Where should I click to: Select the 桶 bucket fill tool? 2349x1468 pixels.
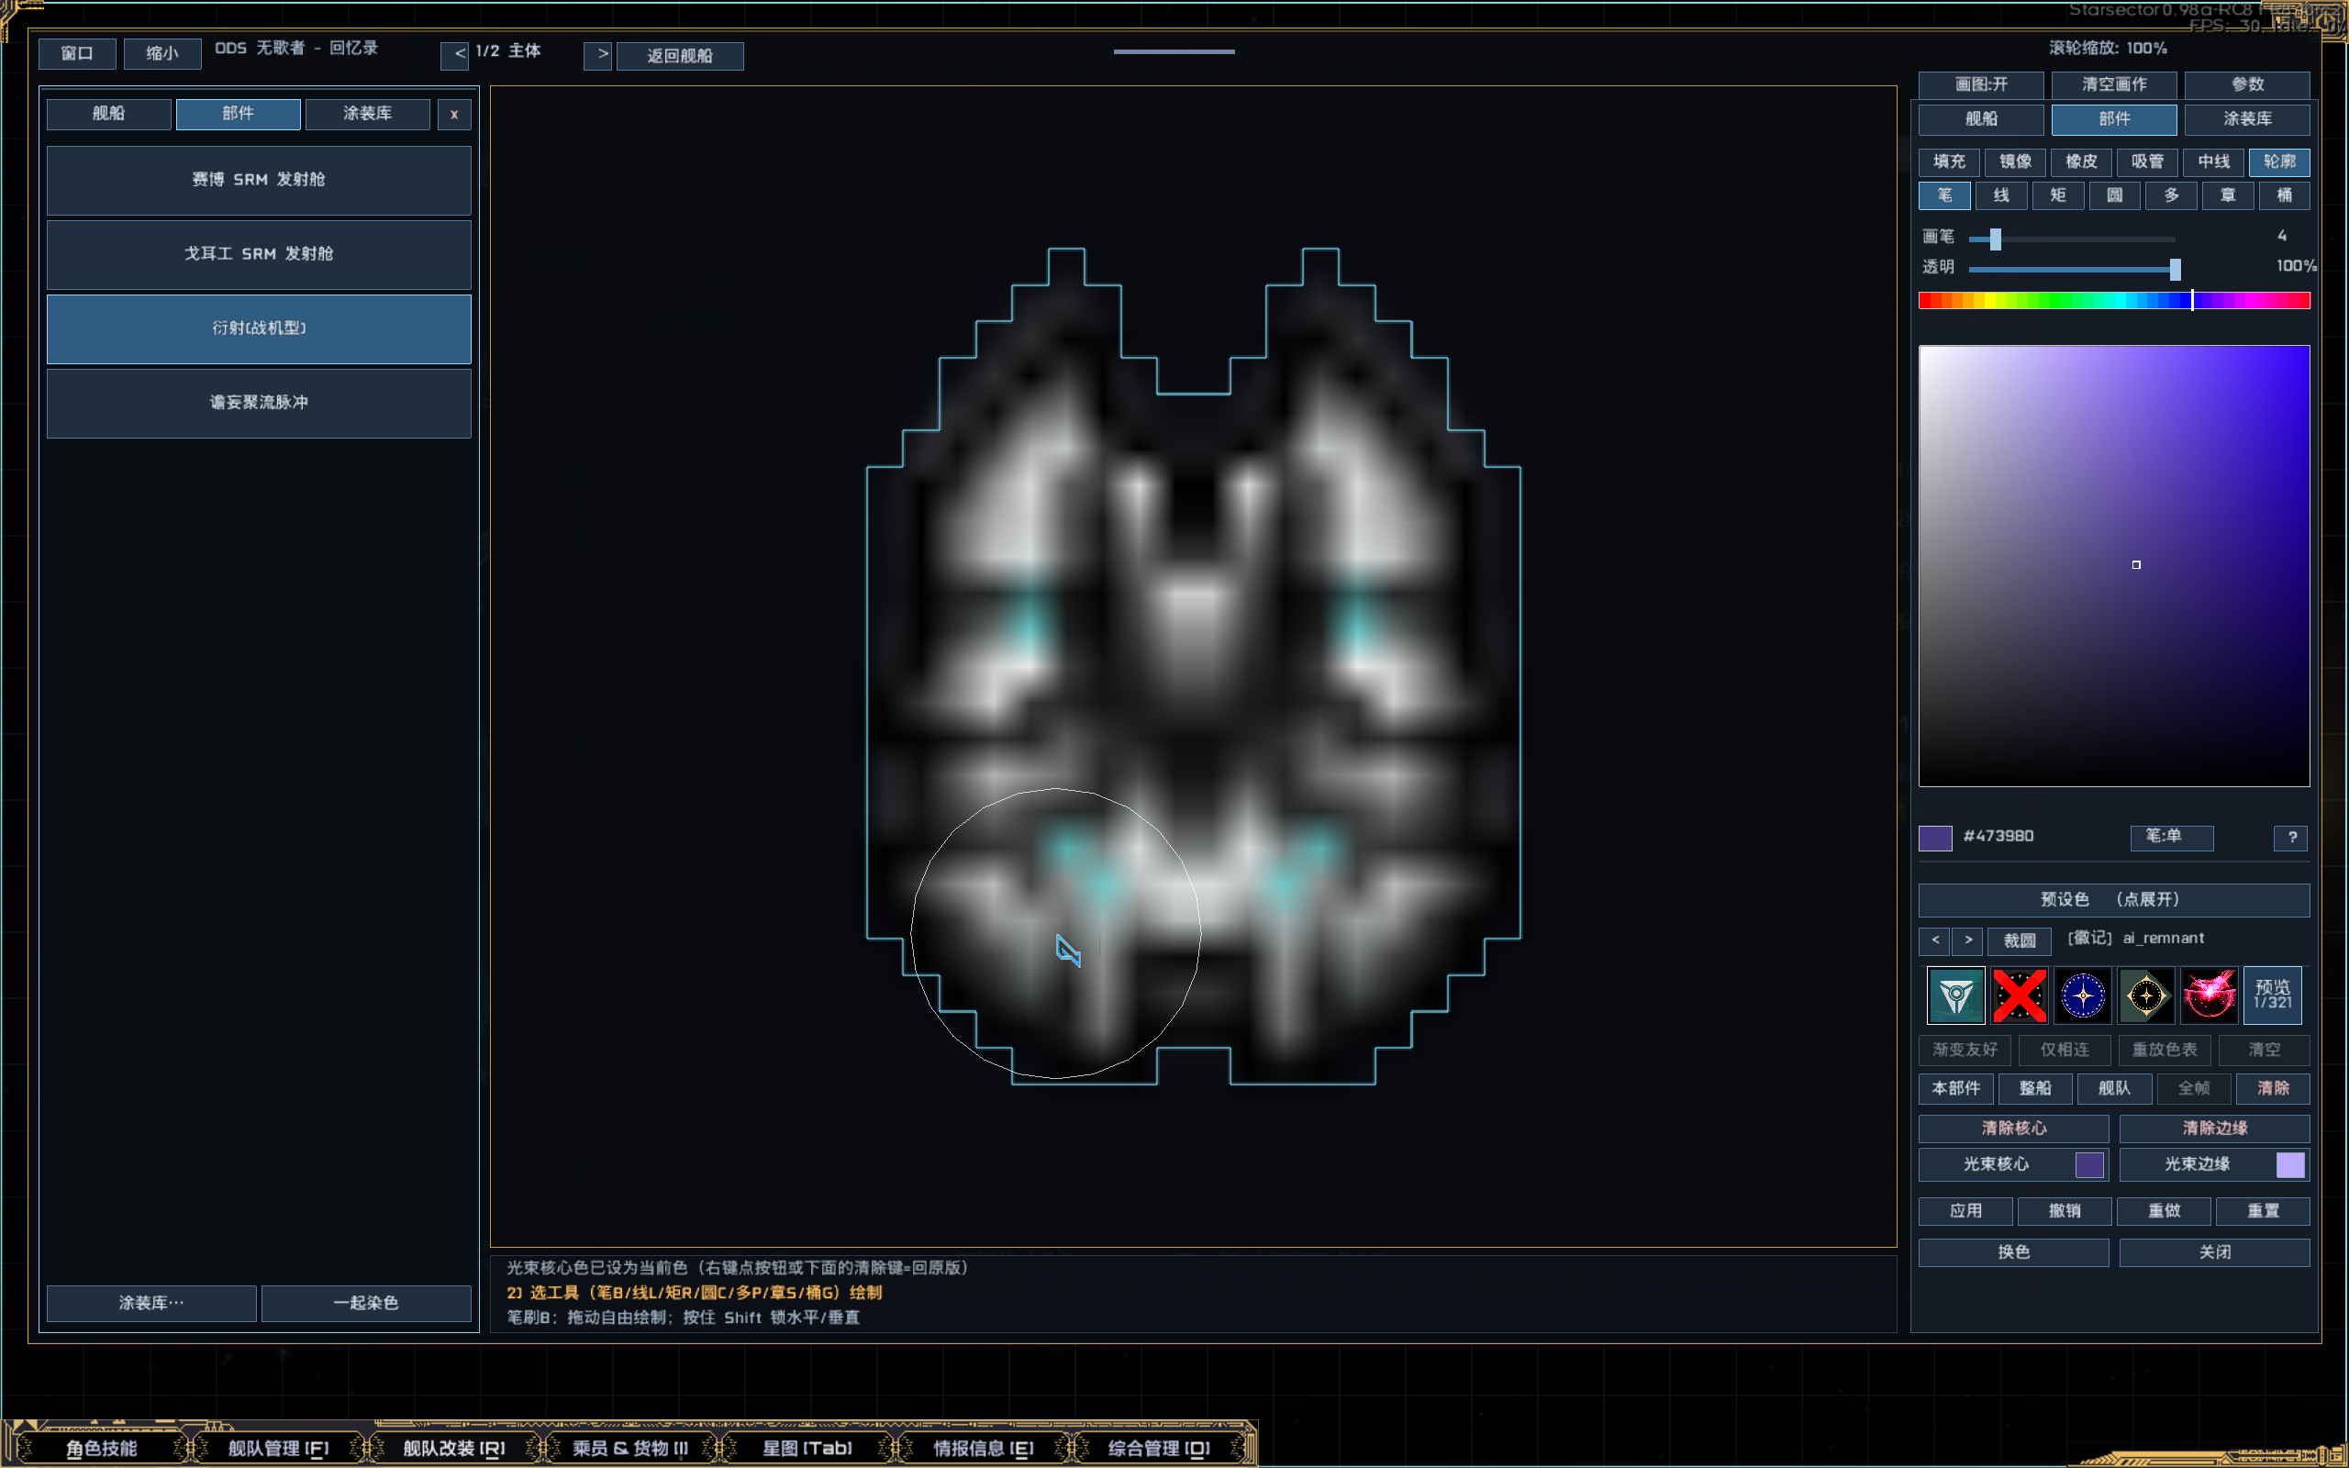pos(2285,195)
